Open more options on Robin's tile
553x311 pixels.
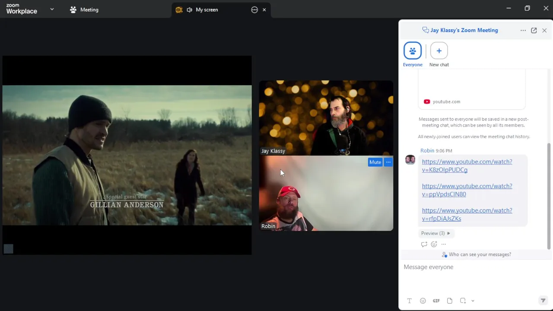(388, 162)
